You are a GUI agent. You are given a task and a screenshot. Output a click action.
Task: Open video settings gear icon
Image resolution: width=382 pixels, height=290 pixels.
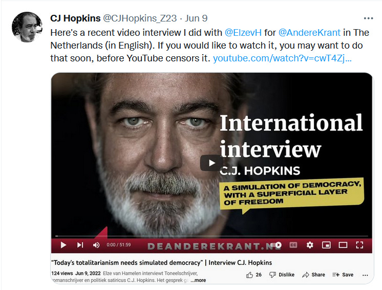coord(310,245)
